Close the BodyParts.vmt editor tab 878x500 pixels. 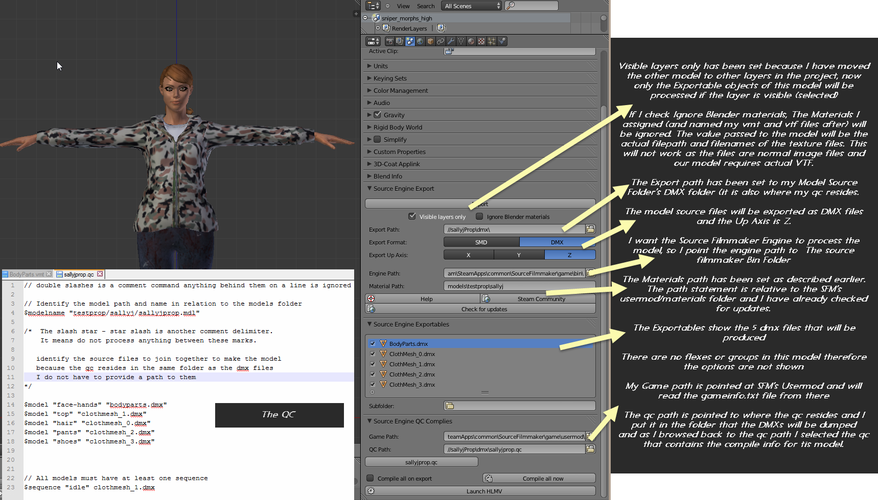49,274
